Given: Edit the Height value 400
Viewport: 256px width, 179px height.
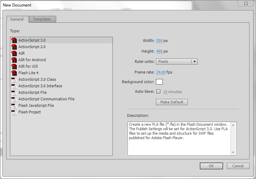Looking at the screenshot, I should pyautogui.click(x=159, y=51).
